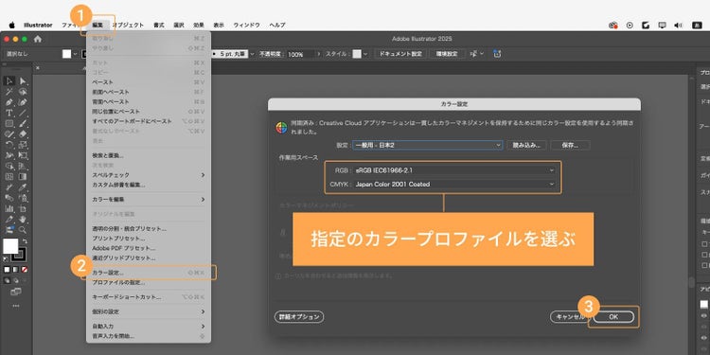The width and height of the screenshot is (710, 355).
Task: Click the 保存... button
Action: click(570, 145)
